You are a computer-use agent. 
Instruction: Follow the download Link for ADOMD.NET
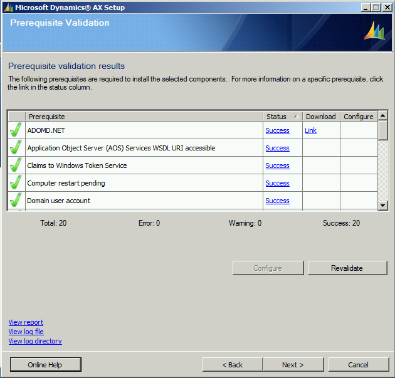[310, 130]
